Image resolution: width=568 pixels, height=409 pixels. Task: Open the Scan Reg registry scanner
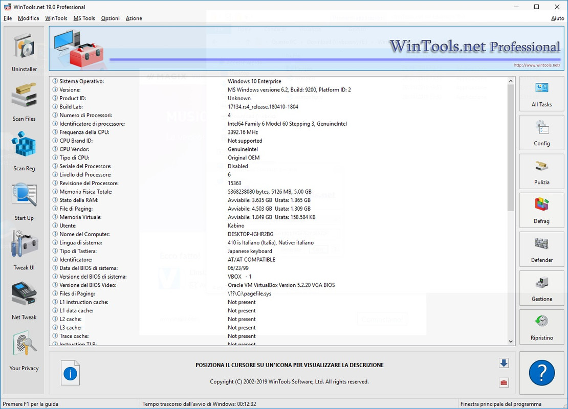[x=24, y=152]
